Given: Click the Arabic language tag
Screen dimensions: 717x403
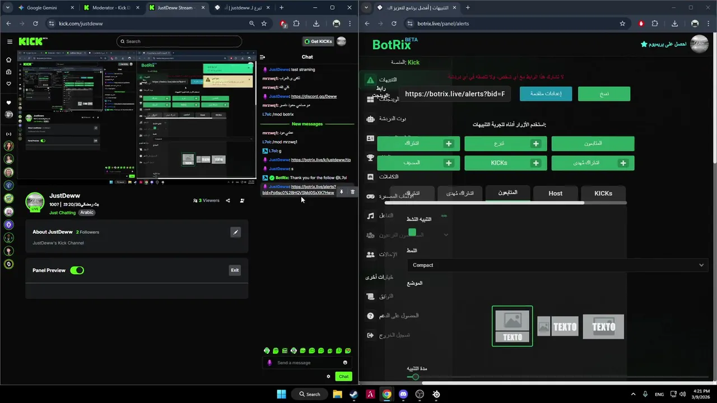Looking at the screenshot, I should point(86,213).
